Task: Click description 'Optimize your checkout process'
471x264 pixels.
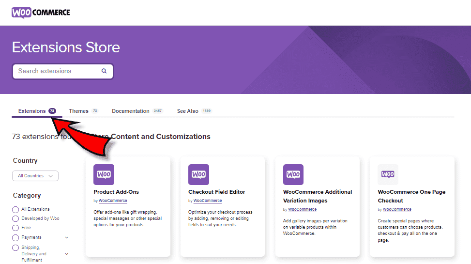Action: (x=220, y=218)
